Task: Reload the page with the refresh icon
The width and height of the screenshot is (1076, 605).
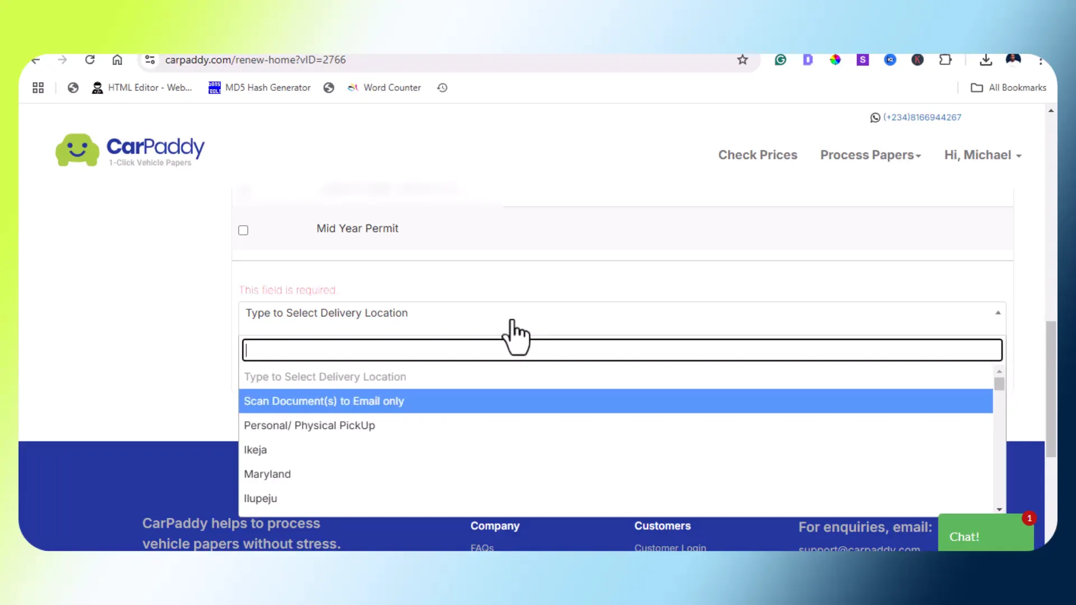Action: (x=90, y=60)
